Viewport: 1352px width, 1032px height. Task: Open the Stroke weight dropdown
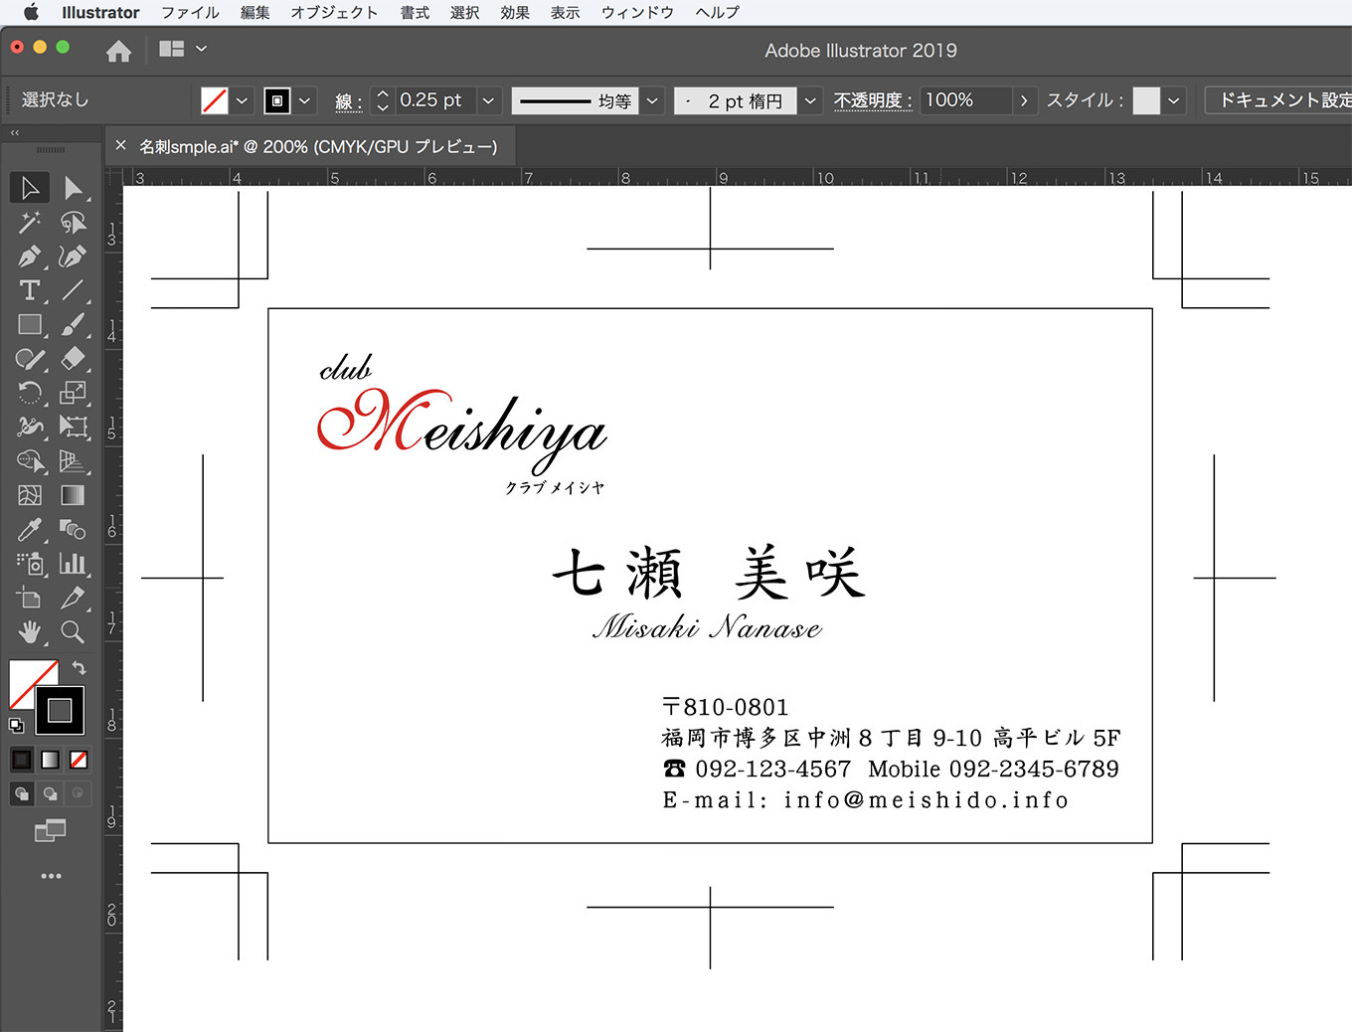(x=488, y=99)
